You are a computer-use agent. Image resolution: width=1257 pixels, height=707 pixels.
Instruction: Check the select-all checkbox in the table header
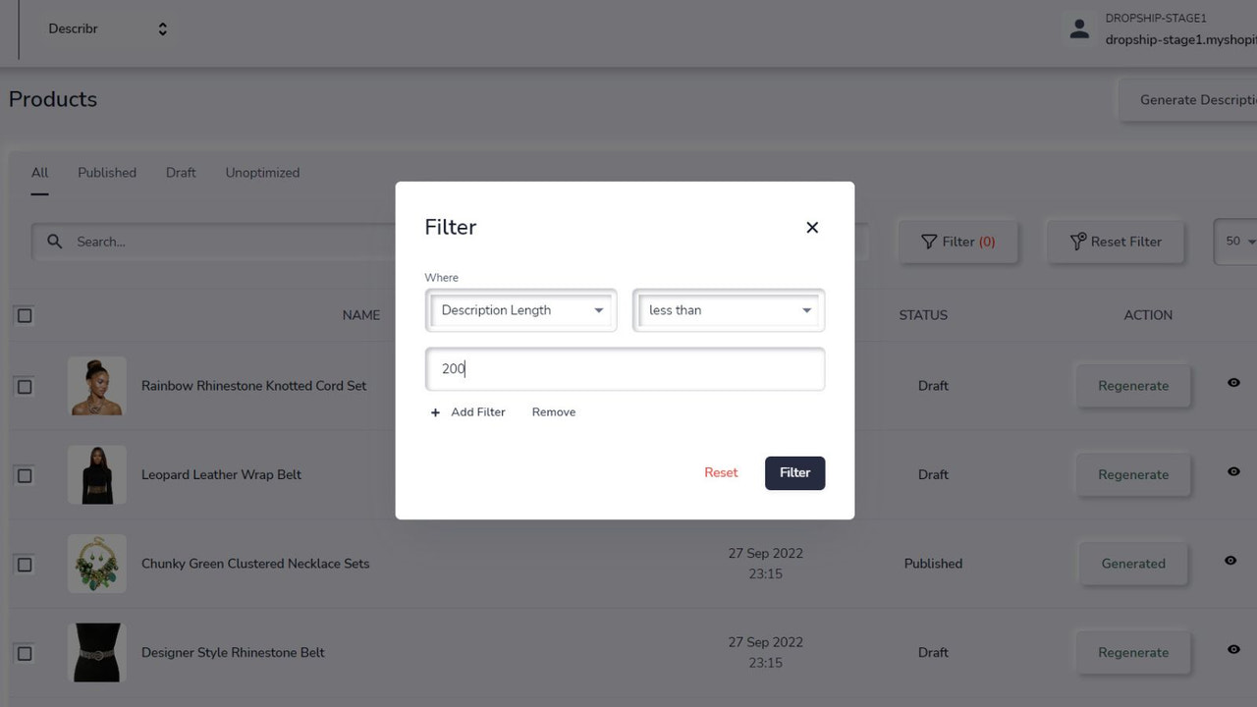pyautogui.click(x=25, y=315)
